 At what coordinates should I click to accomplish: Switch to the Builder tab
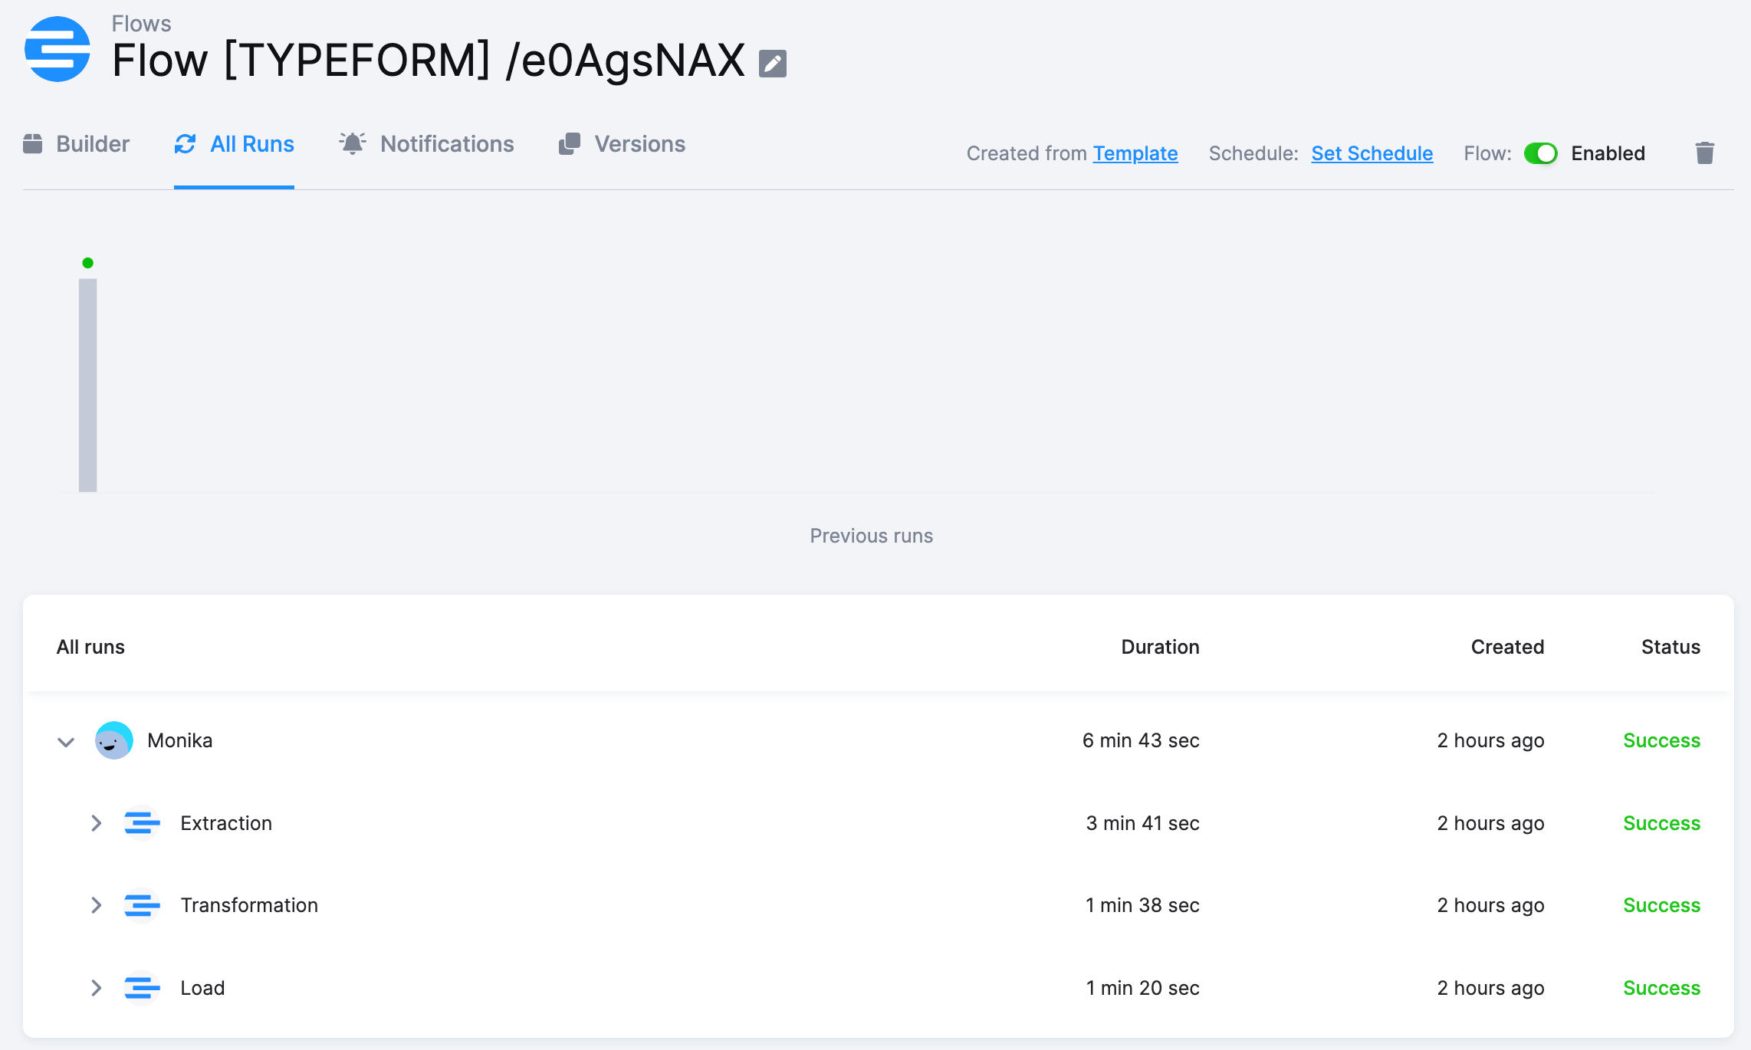(94, 143)
